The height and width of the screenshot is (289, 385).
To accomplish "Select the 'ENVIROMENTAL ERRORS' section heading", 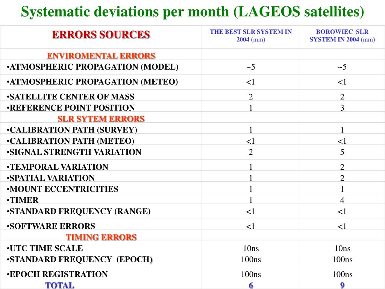I will [101, 56].
